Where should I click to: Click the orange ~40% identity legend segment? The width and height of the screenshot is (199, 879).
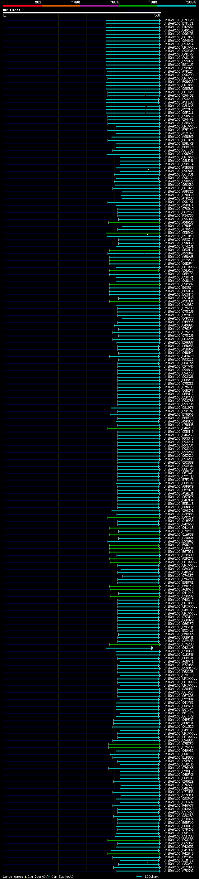click(x=61, y=6)
